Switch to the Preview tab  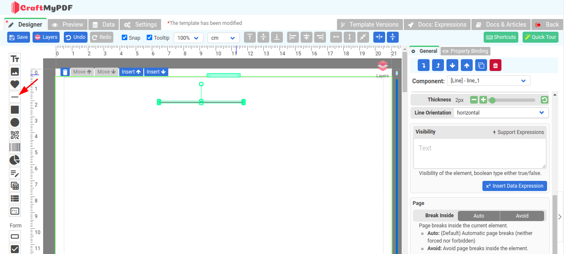click(68, 25)
